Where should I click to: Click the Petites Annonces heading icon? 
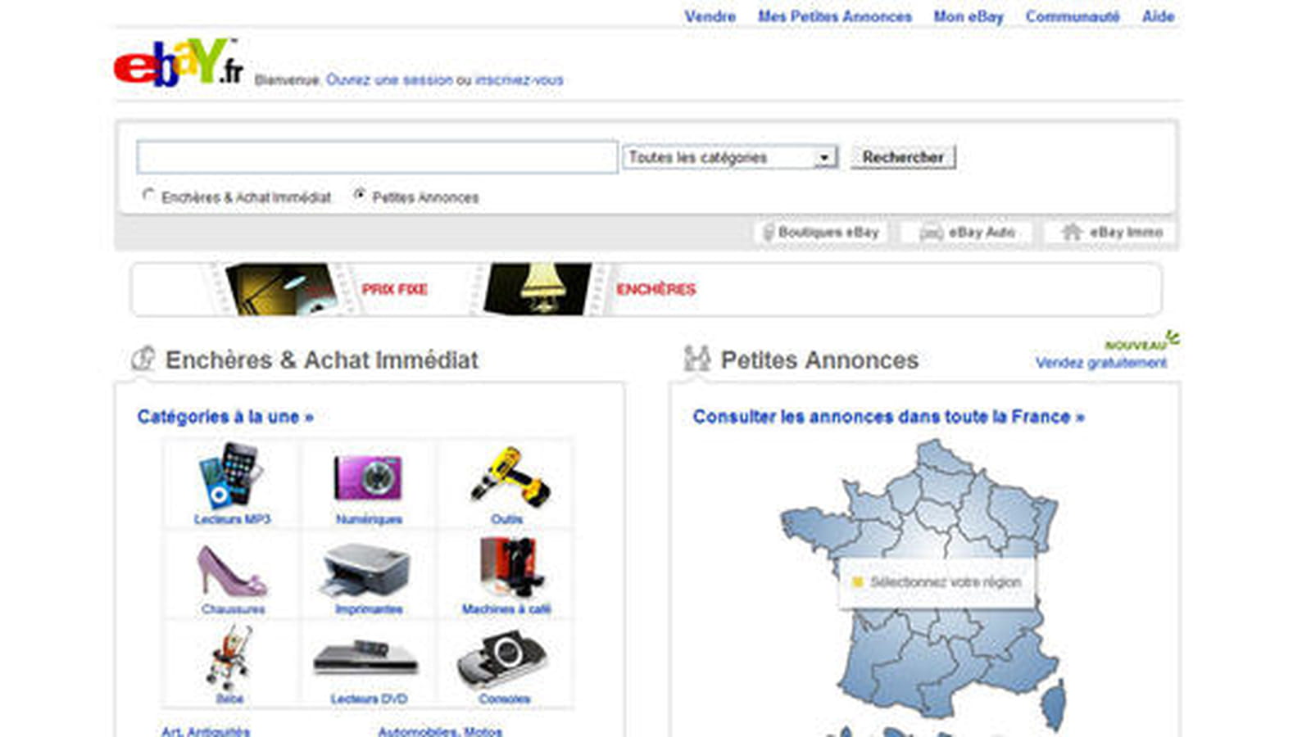tap(697, 359)
